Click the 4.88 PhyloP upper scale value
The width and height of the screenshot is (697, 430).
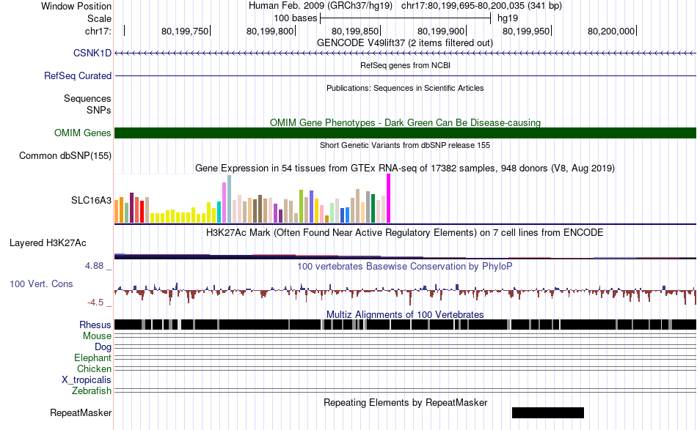pos(94,266)
